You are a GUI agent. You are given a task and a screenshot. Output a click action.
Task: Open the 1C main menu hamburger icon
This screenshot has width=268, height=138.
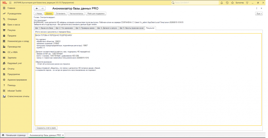tap(10, 3)
